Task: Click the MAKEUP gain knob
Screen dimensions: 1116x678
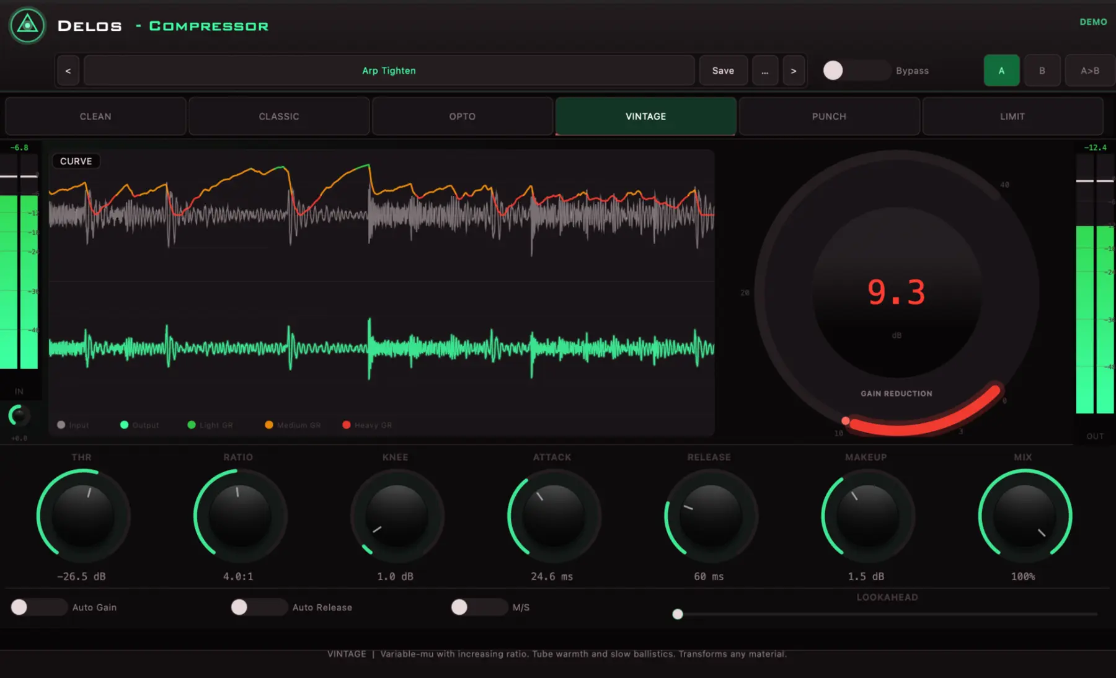Action: [868, 516]
